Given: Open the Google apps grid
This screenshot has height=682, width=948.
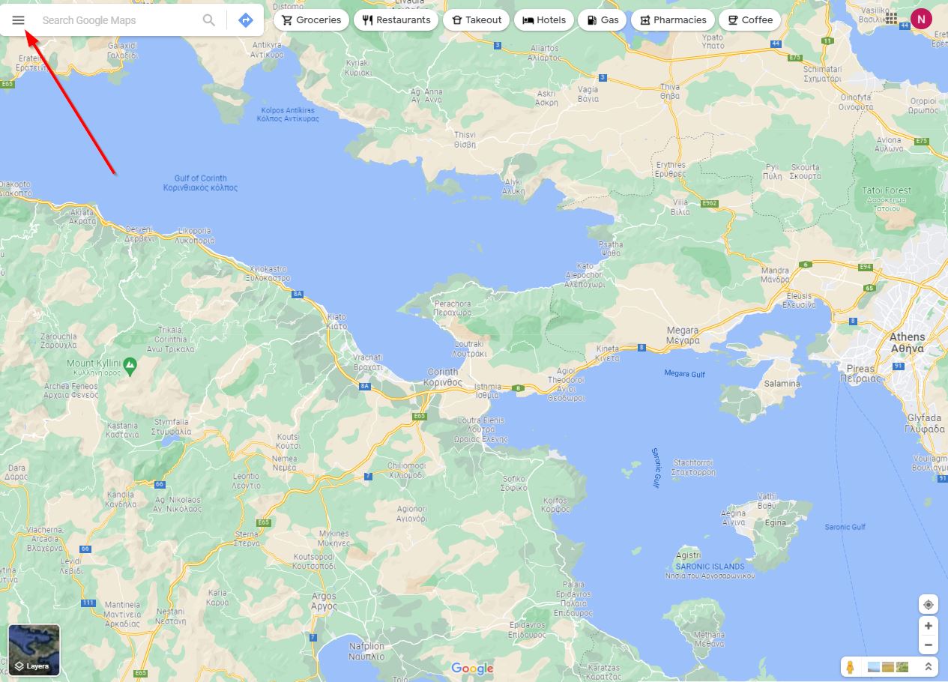Looking at the screenshot, I should click(891, 17).
